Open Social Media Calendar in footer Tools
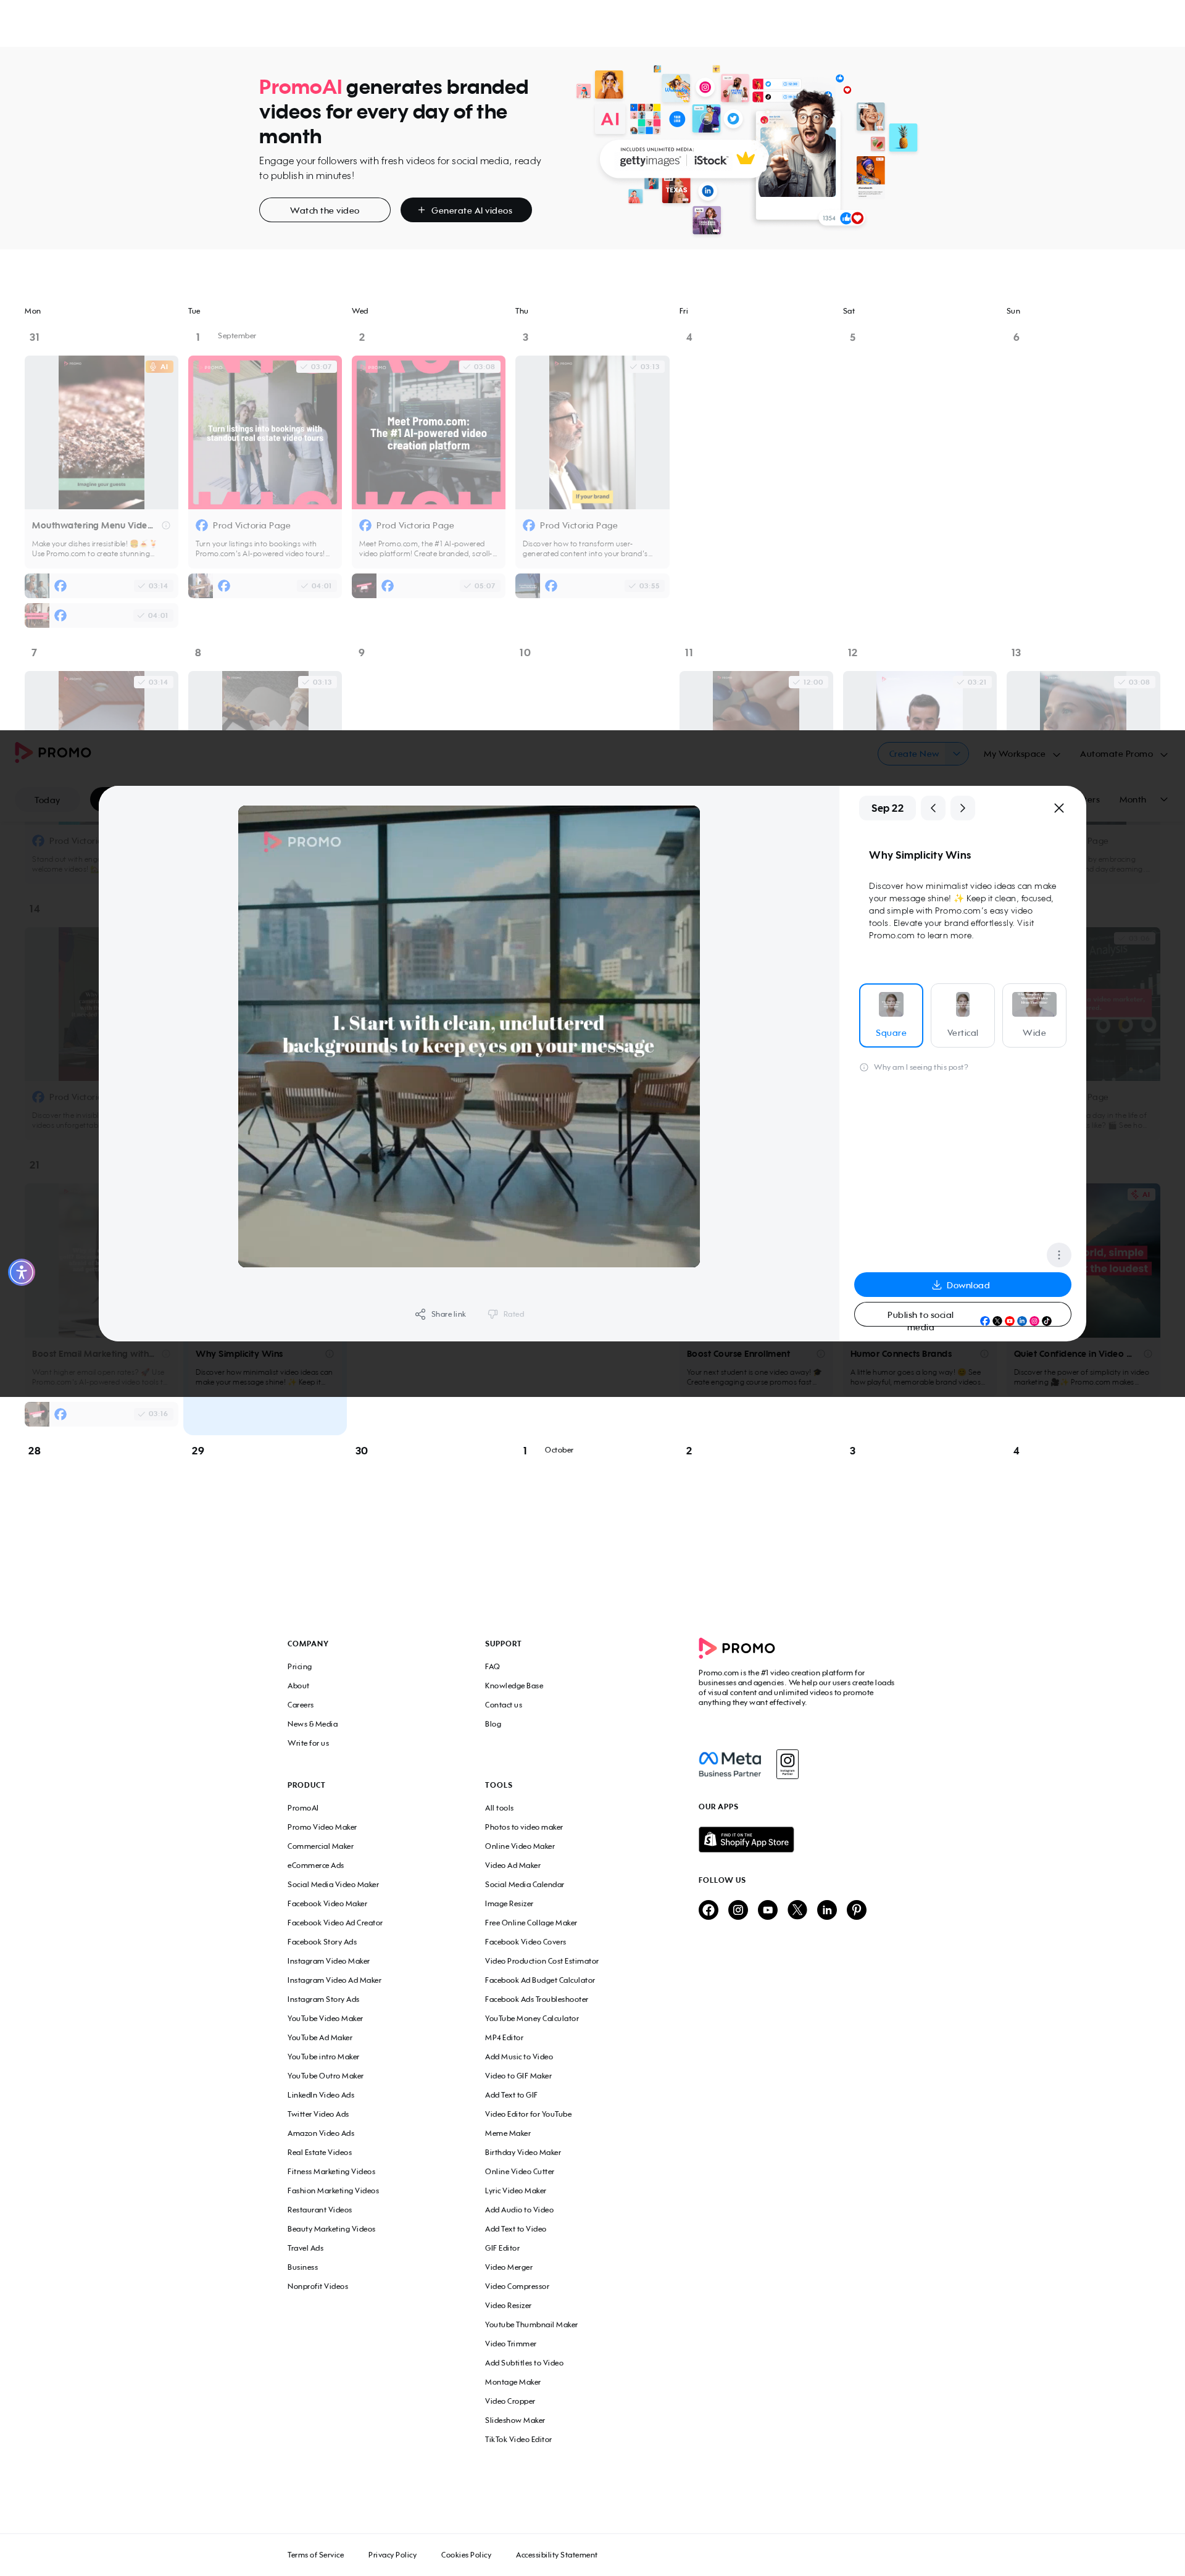 [x=524, y=1884]
